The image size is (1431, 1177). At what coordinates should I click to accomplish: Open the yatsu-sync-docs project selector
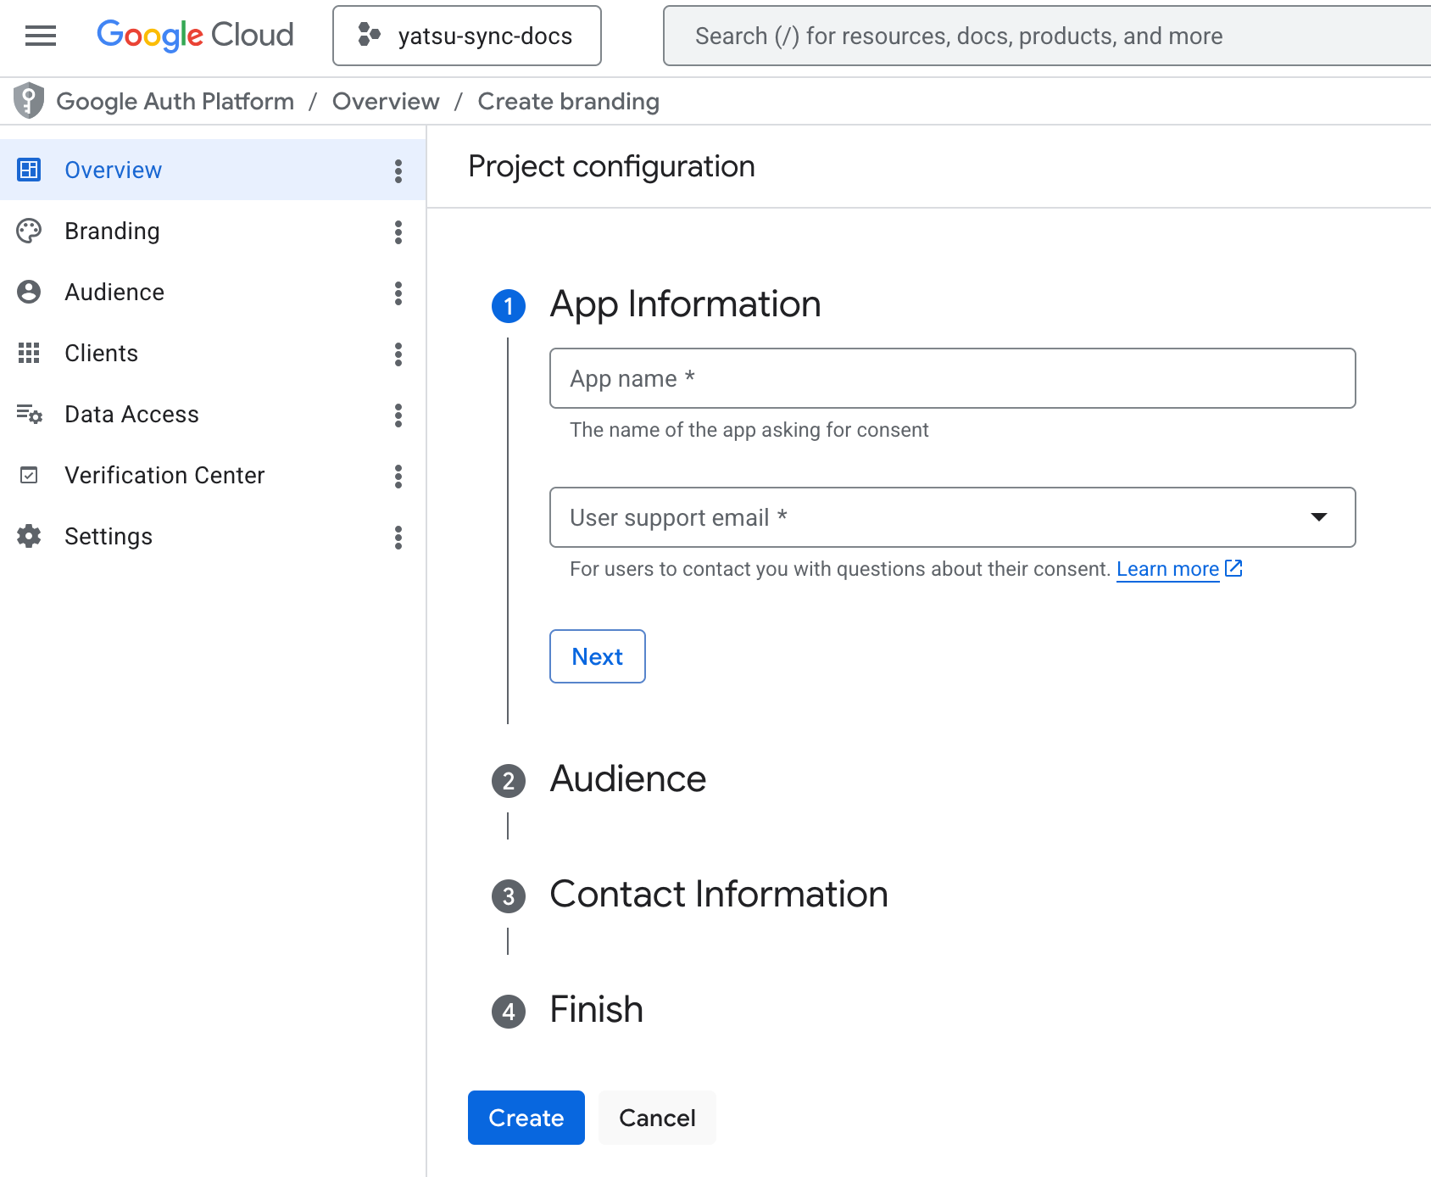coord(467,36)
